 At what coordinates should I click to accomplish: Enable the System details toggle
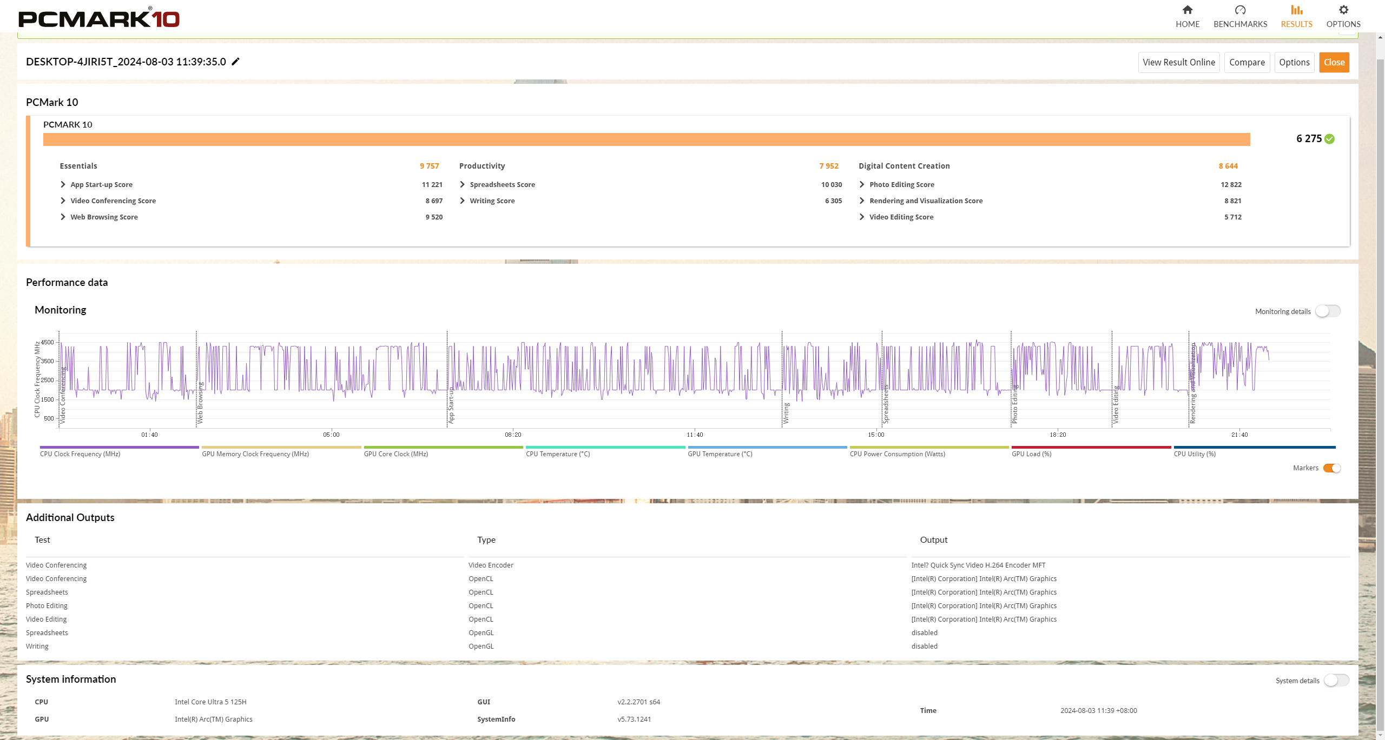(1336, 681)
